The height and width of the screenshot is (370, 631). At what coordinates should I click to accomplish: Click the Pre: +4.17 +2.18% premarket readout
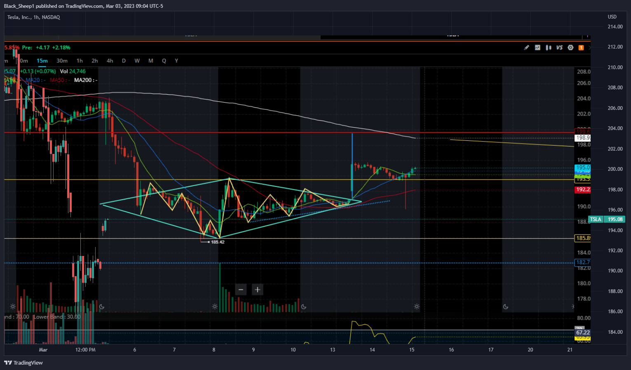46,48
